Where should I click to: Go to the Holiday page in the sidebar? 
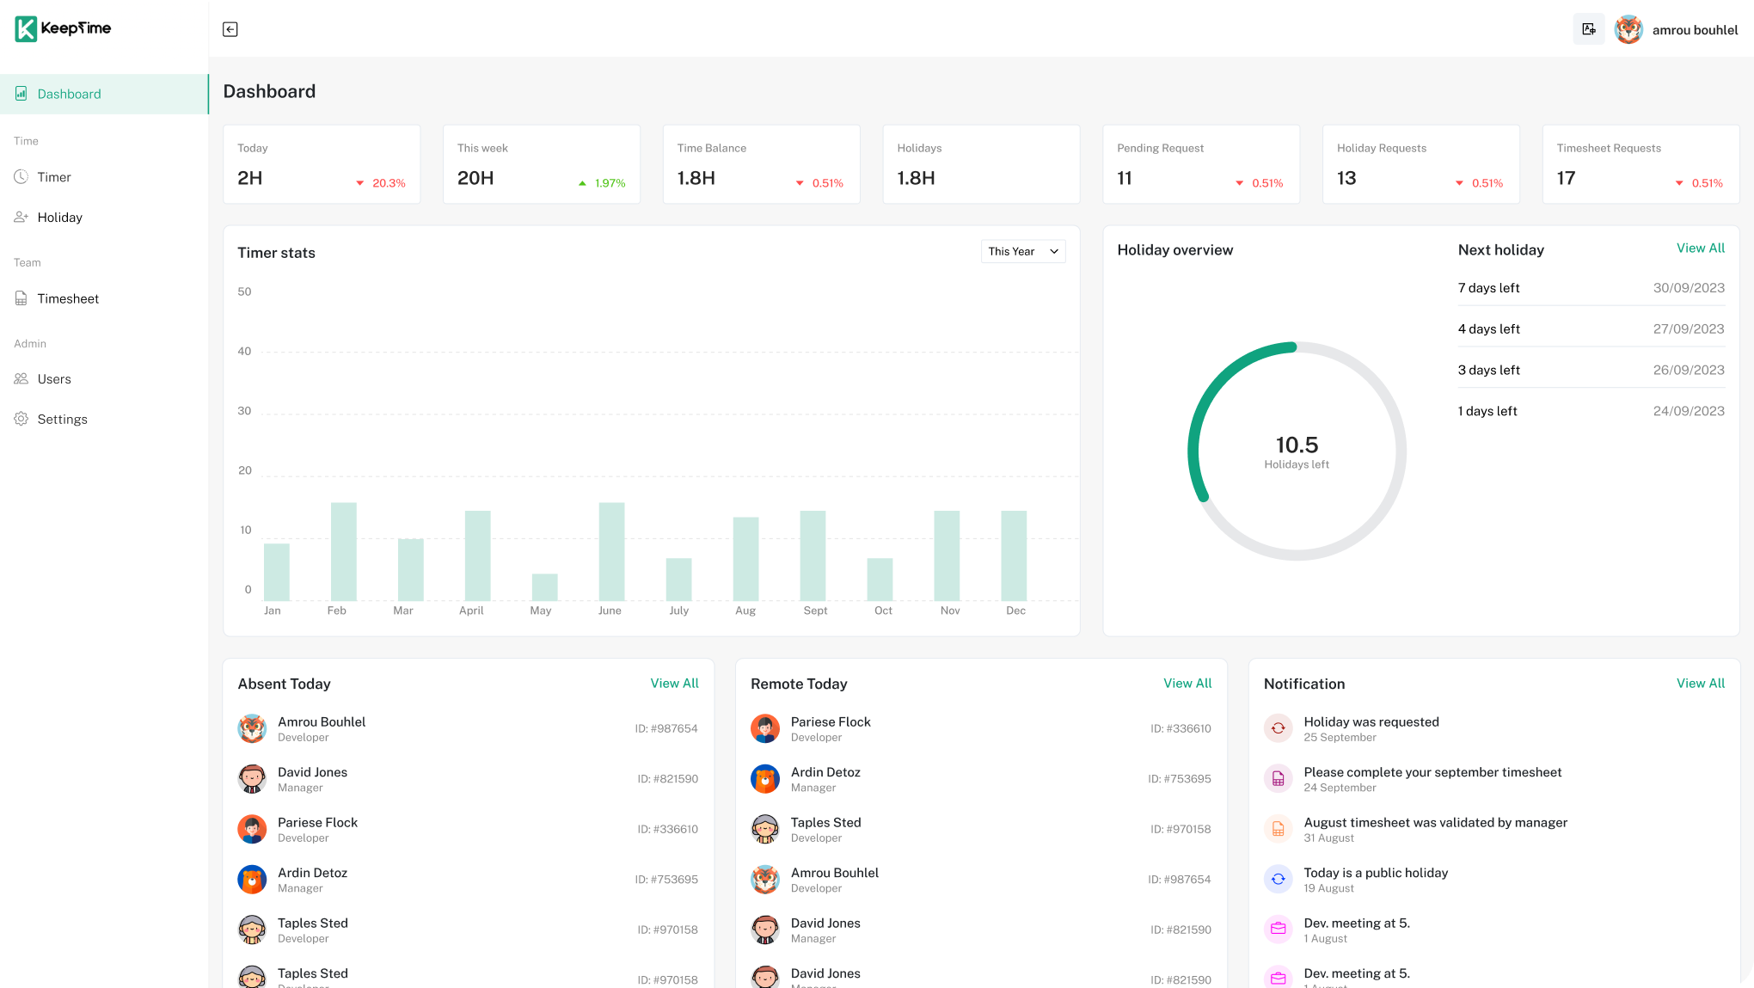(59, 218)
